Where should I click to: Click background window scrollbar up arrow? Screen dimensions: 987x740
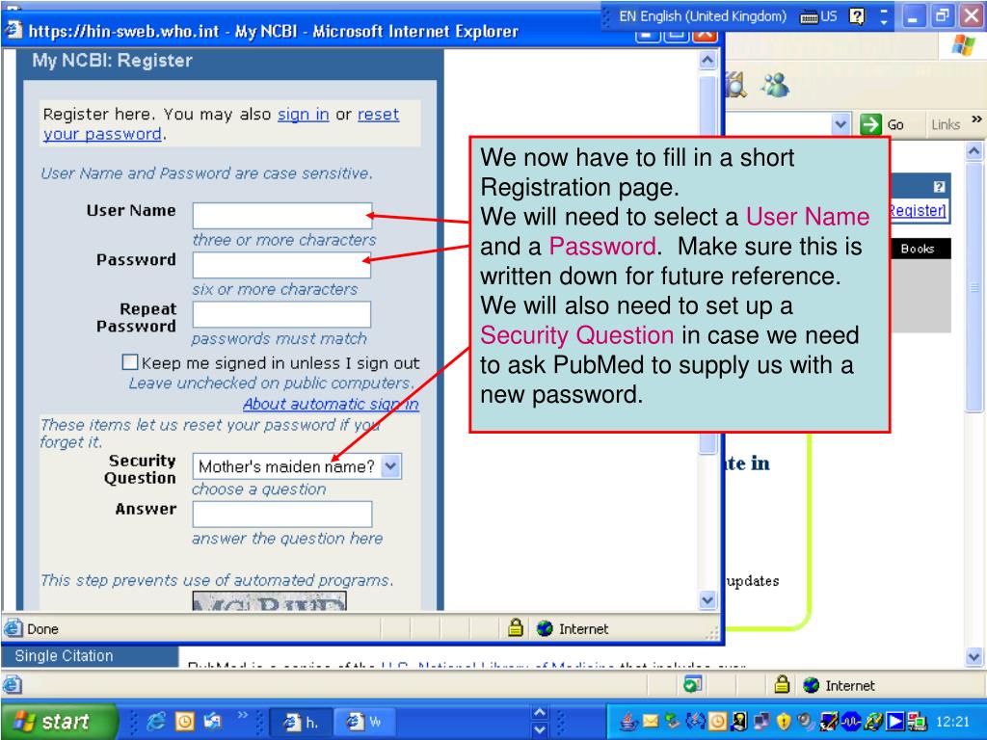(974, 151)
